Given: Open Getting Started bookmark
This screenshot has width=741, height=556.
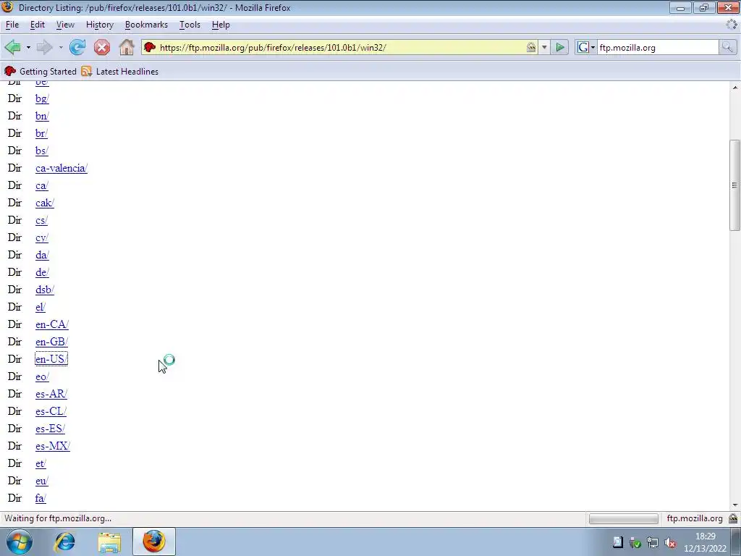Looking at the screenshot, I should [x=41, y=72].
